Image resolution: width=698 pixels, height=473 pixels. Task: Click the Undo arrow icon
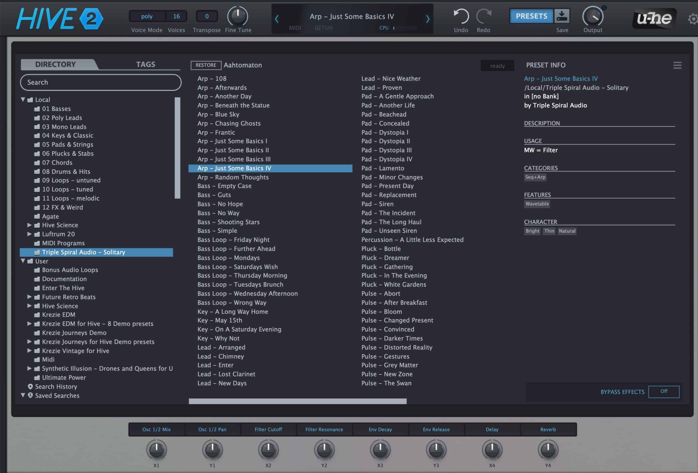461,16
